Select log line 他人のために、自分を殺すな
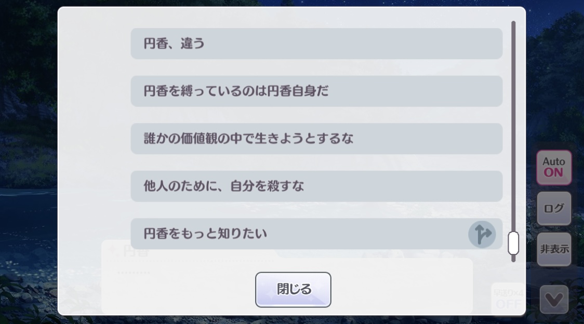This screenshot has height=324, width=584. point(316,186)
